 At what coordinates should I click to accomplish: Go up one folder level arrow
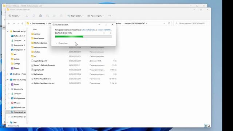[22, 23]
